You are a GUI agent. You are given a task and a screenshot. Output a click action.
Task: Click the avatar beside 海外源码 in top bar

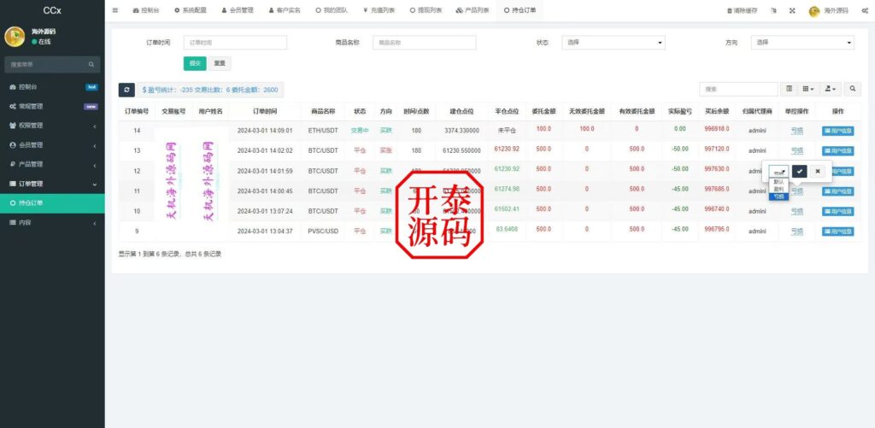[814, 11]
